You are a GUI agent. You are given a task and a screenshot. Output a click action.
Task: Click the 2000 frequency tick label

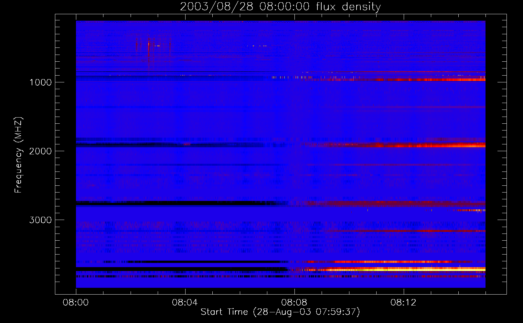tap(40, 151)
